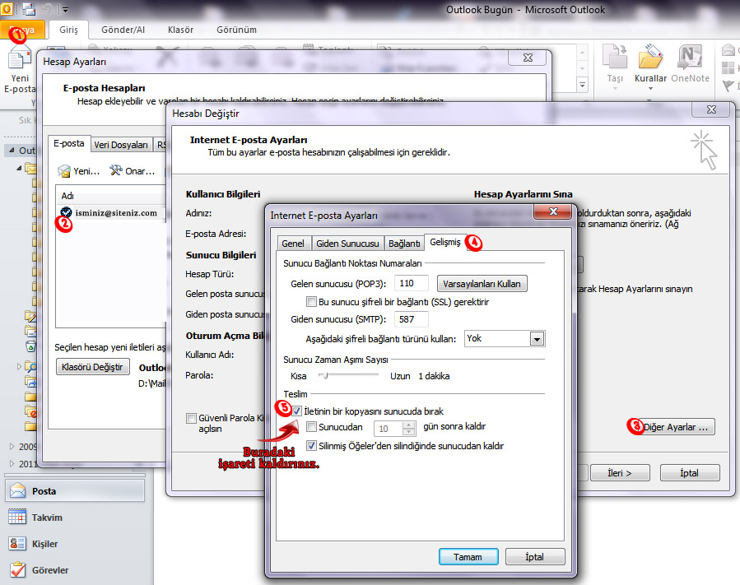Open encrypted connection type dropdown Yok
Viewport: 740px width, 585px height.
[537, 339]
